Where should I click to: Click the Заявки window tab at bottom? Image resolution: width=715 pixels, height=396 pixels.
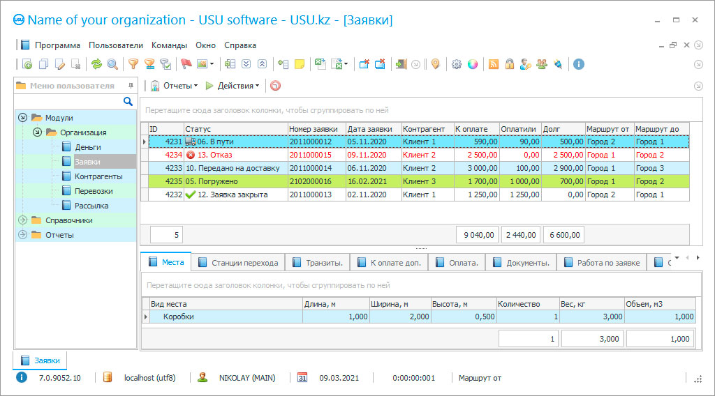[x=40, y=360]
